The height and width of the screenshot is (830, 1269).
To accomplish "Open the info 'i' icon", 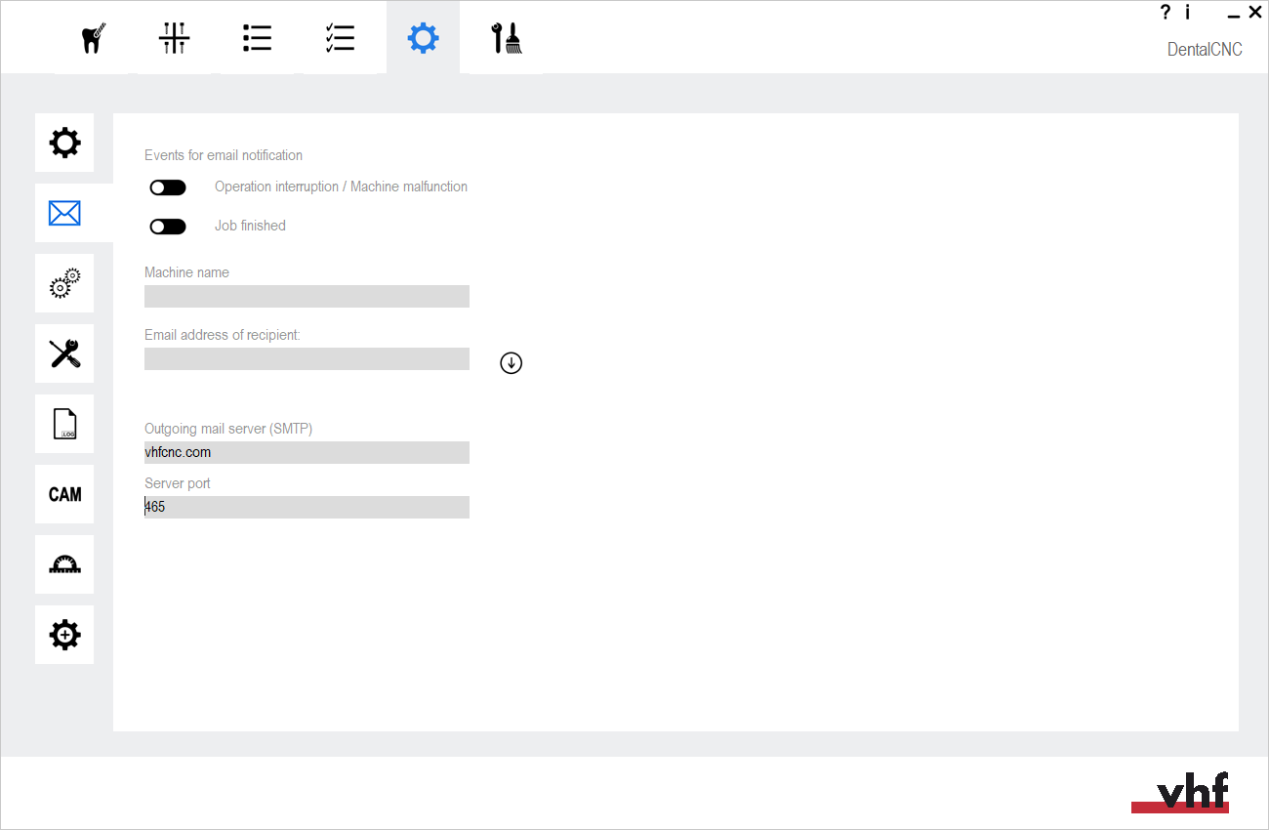I will point(1188,13).
